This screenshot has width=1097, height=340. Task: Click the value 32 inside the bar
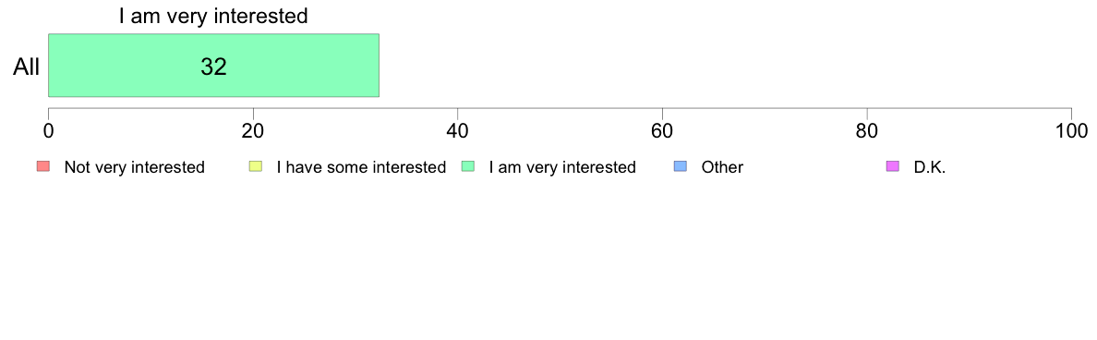[214, 67]
